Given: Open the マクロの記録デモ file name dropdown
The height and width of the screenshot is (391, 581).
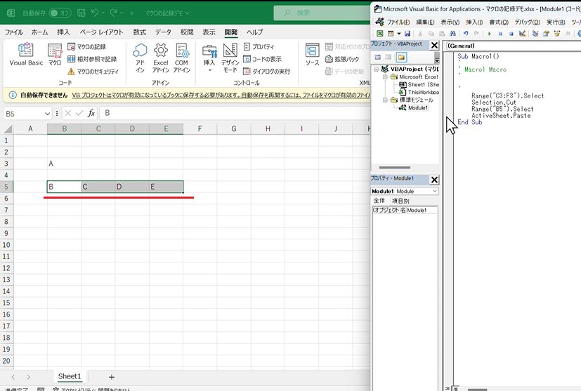Looking at the screenshot, I should coord(167,13).
